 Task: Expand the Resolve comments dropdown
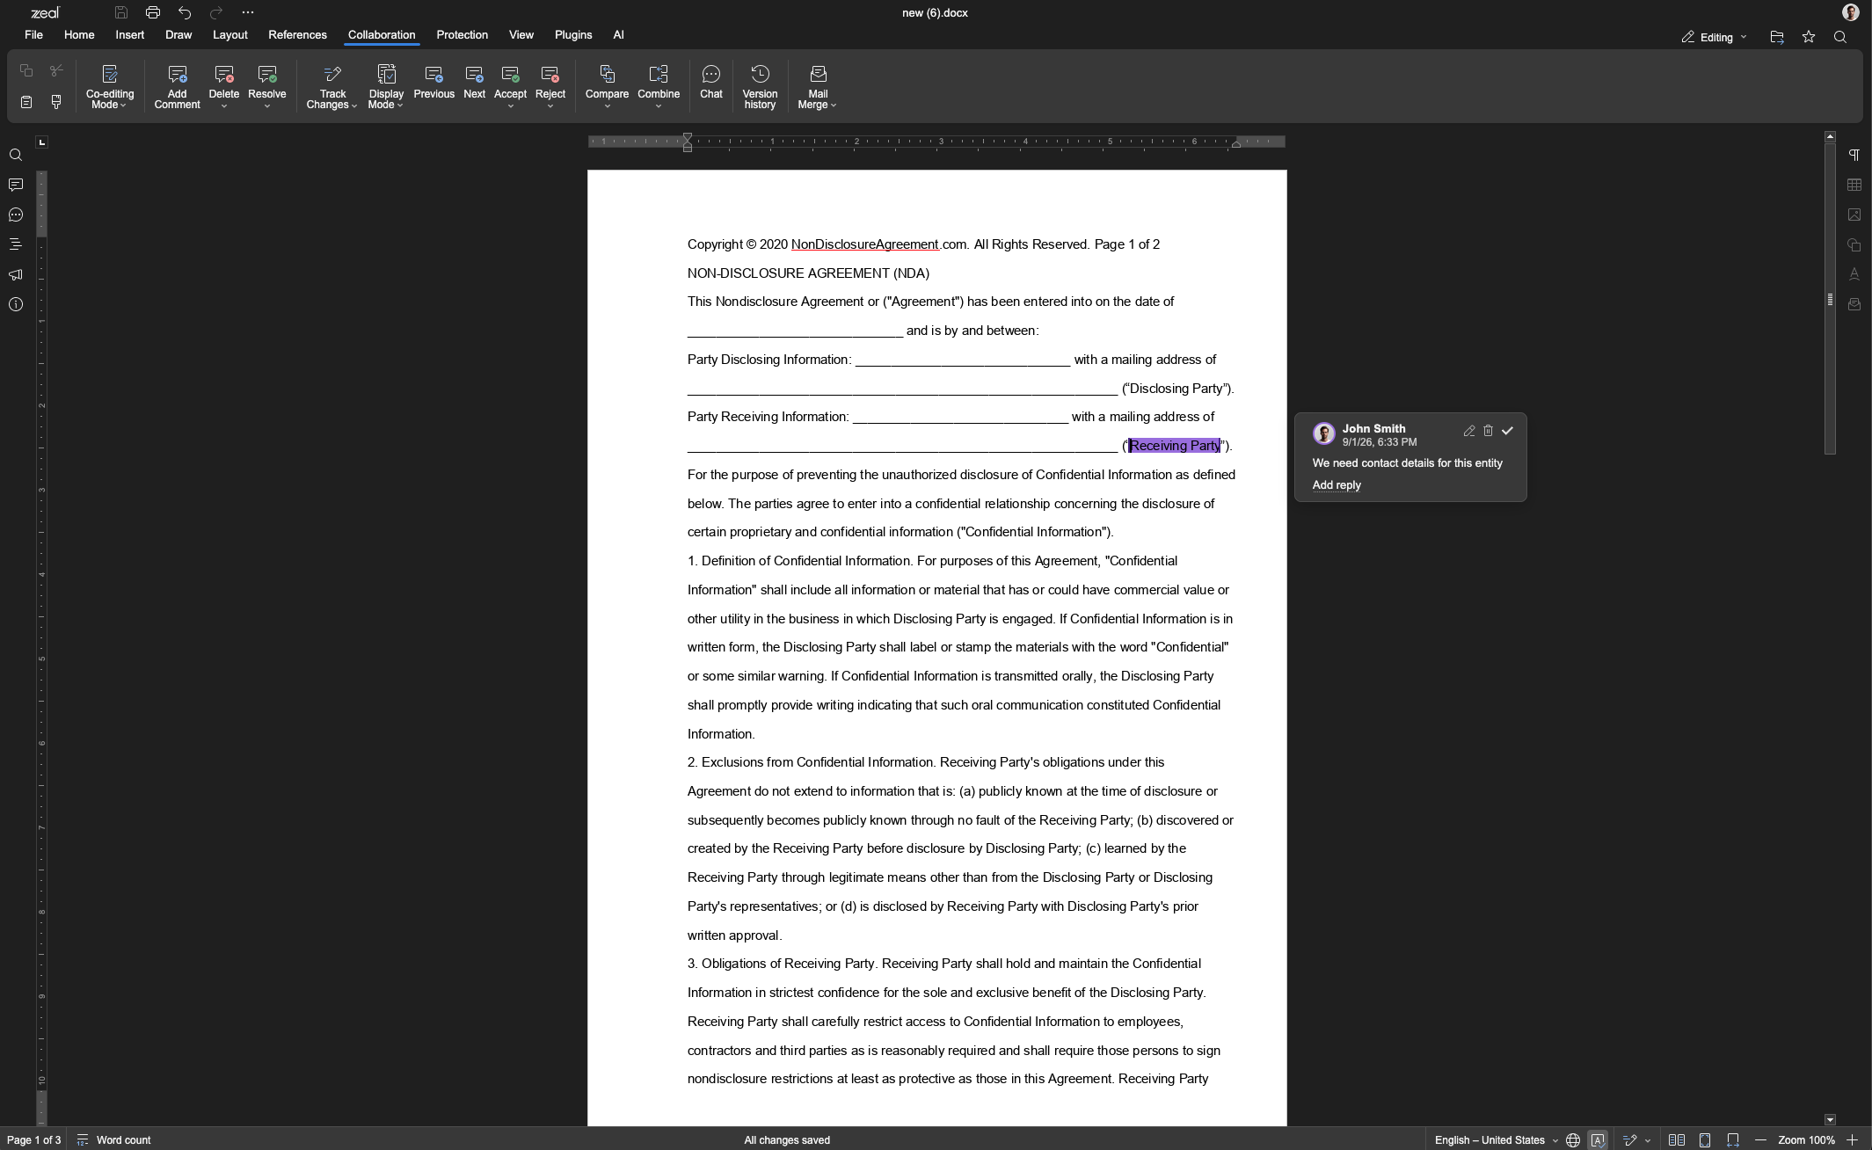click(267, 106)
